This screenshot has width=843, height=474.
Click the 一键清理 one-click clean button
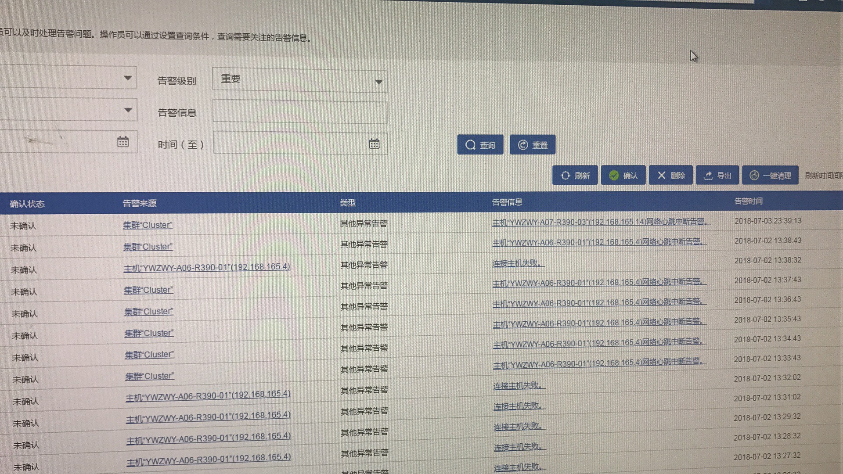[770, 176]
